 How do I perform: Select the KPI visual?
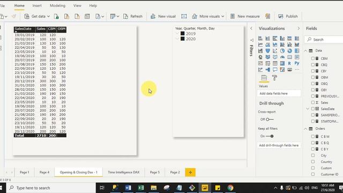(x=260, y=63)
